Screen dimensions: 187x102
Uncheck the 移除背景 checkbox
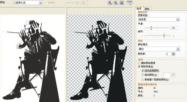coord(139,66)
